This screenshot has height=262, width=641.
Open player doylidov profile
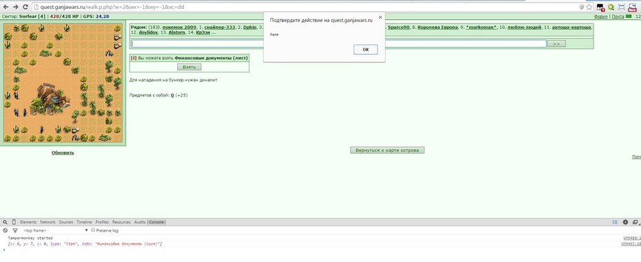click(148, 32)
